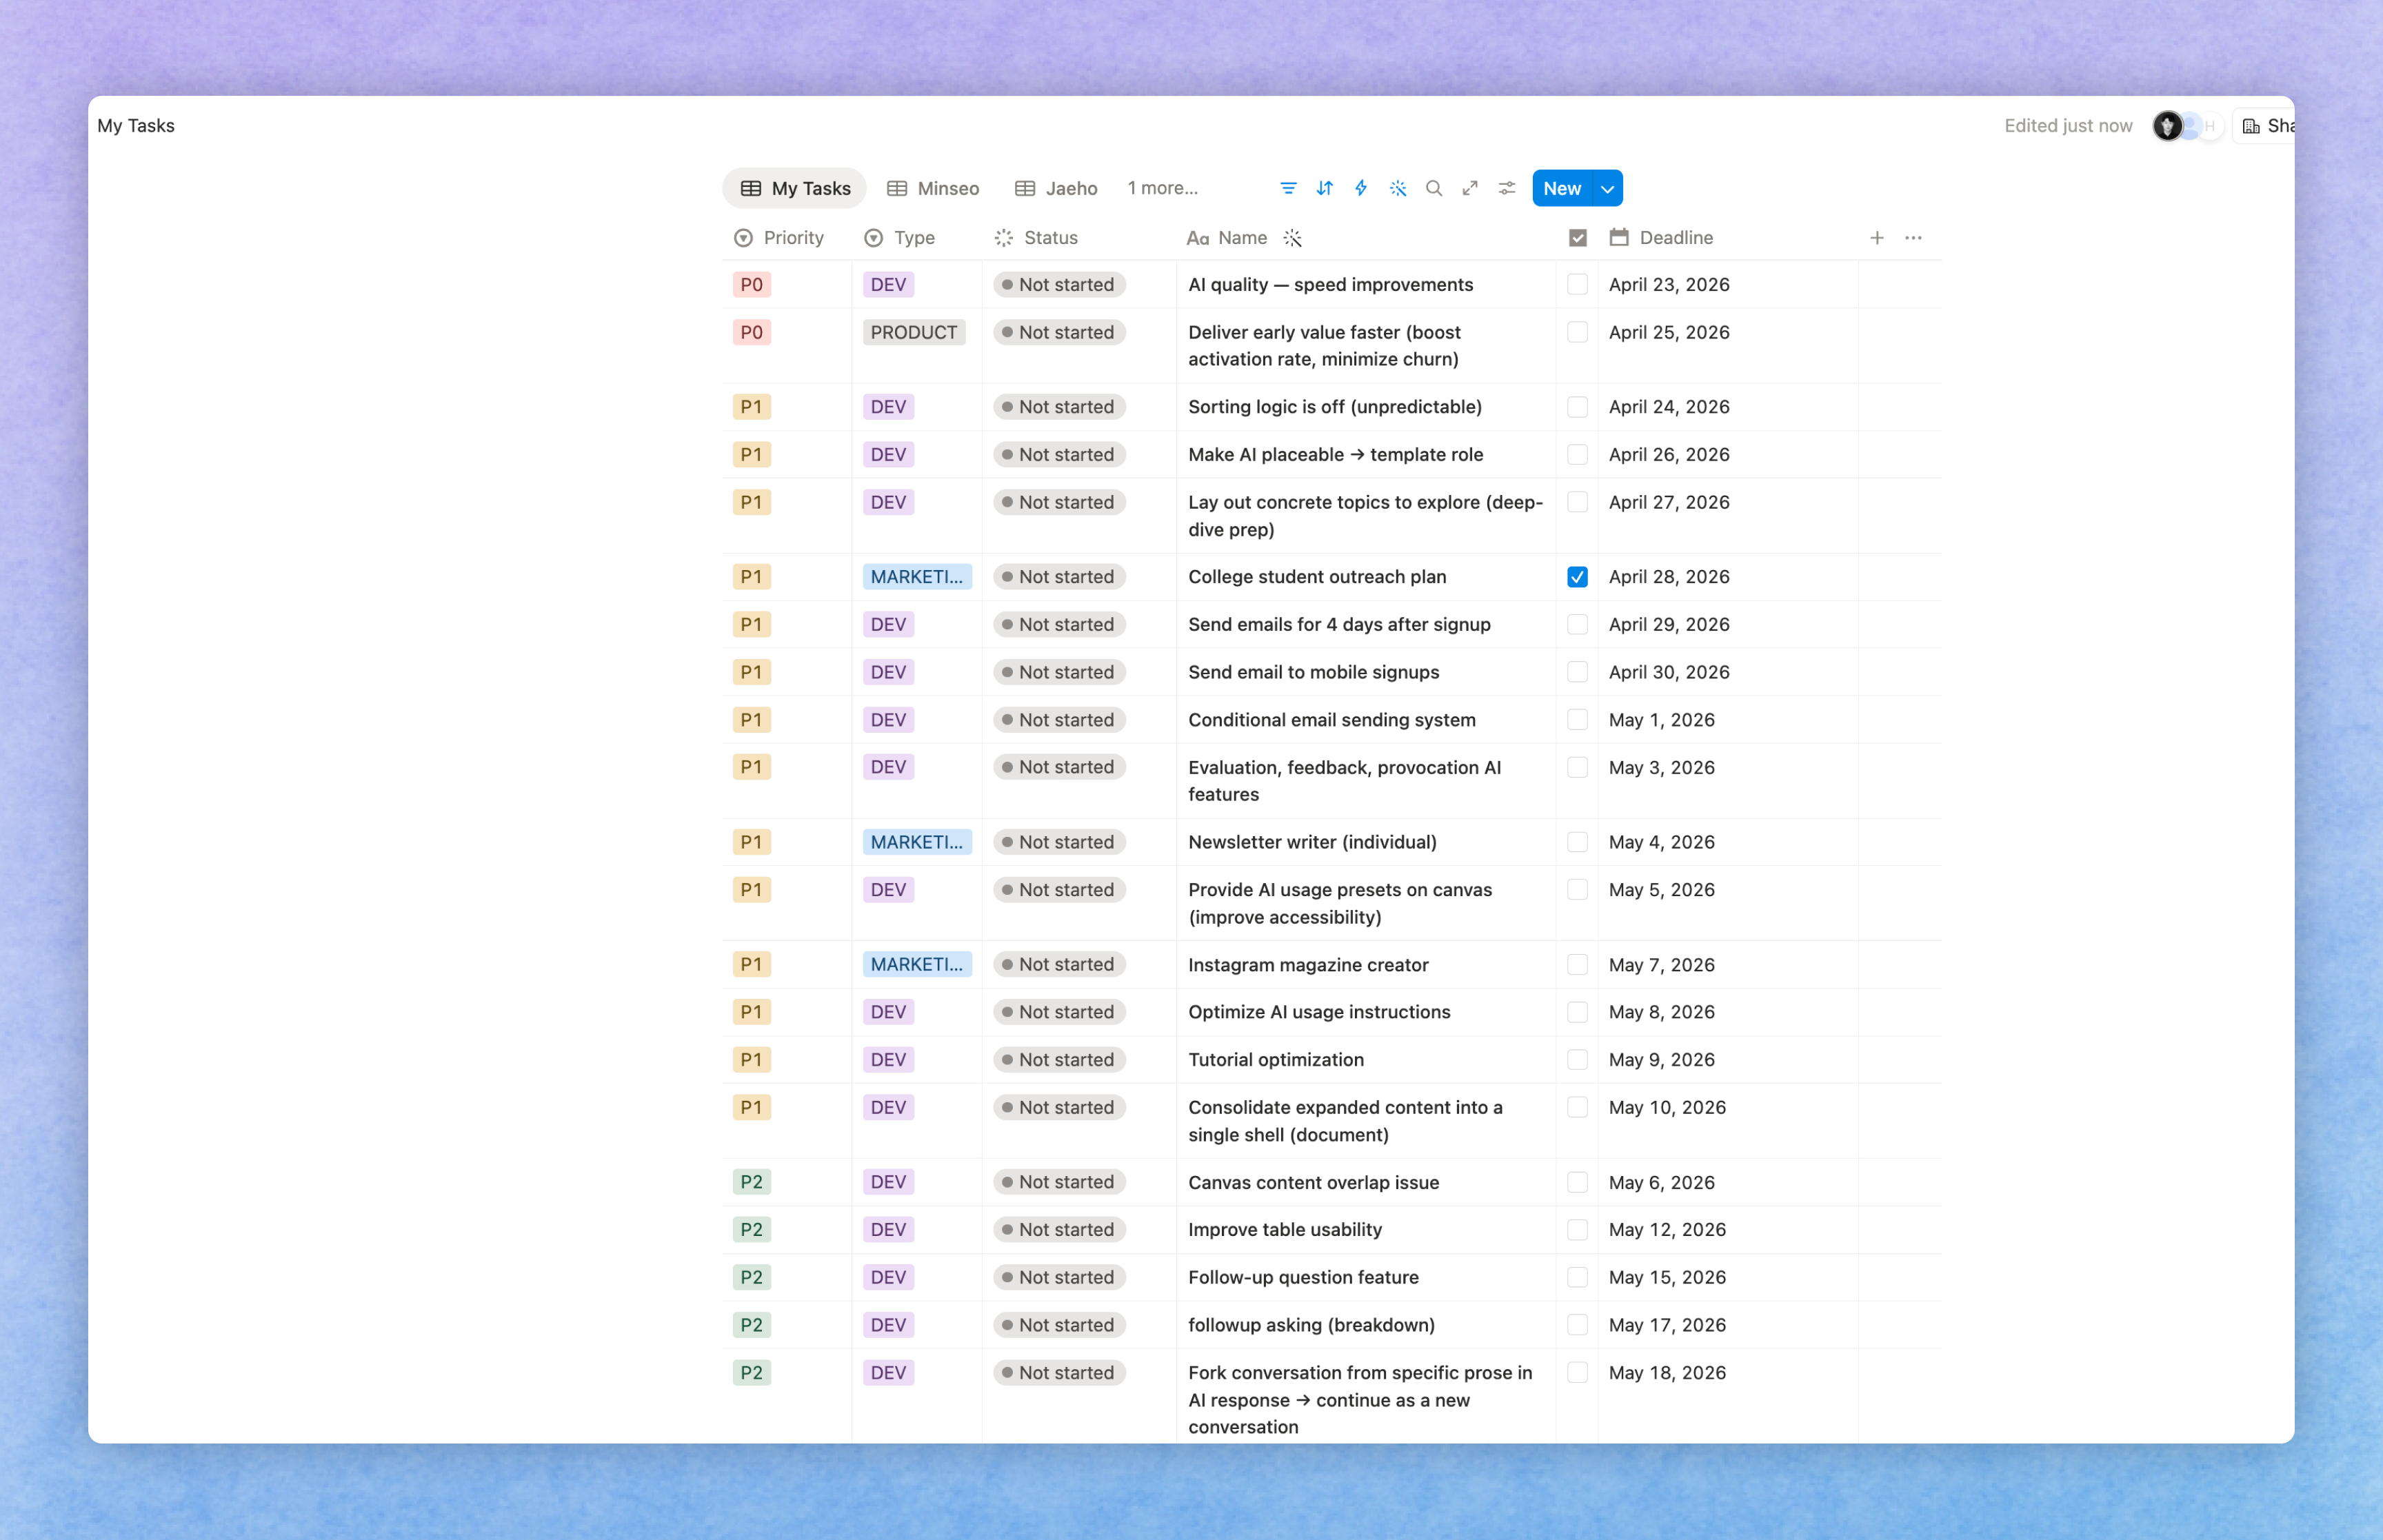This screenshot has height=1540, width=2383.
Task: Open view settings sliders icon
Action: point(1506,188)
